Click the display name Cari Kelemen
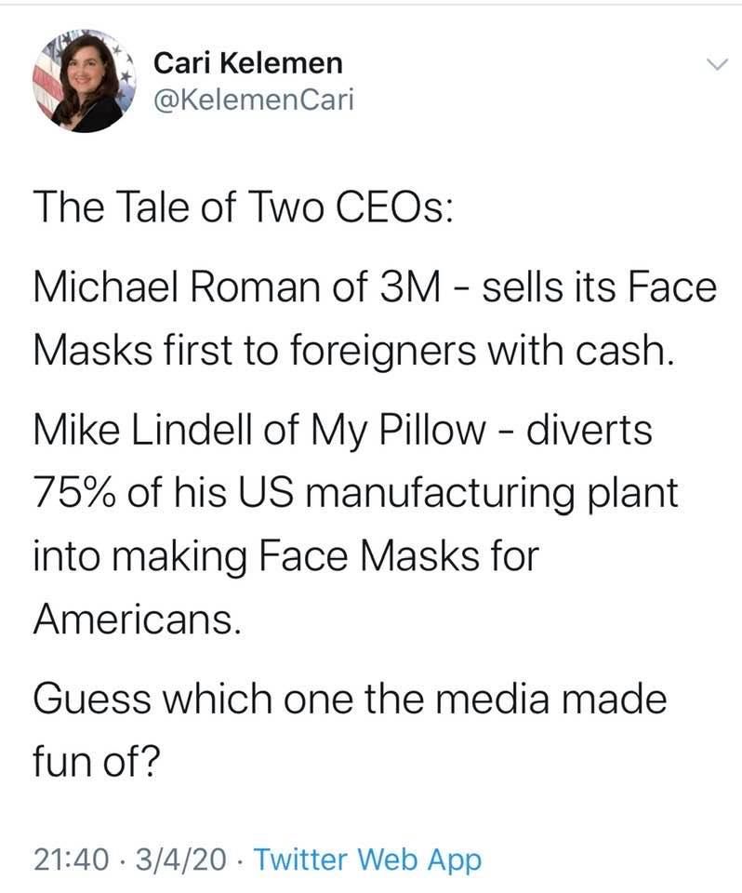742x893 pixels. 246,61
